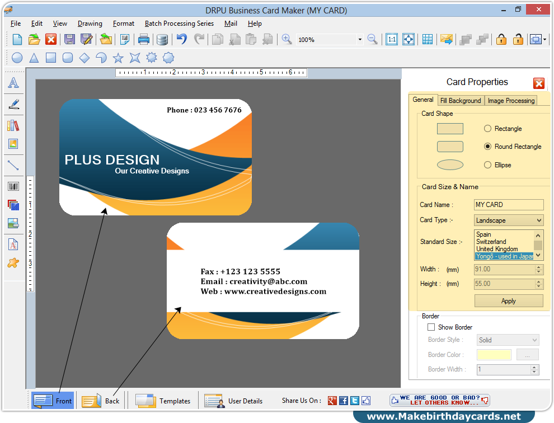This screenshot has height=423, width=554.
Task: Select the Diamond shape tool
Action: click(84, 58)
